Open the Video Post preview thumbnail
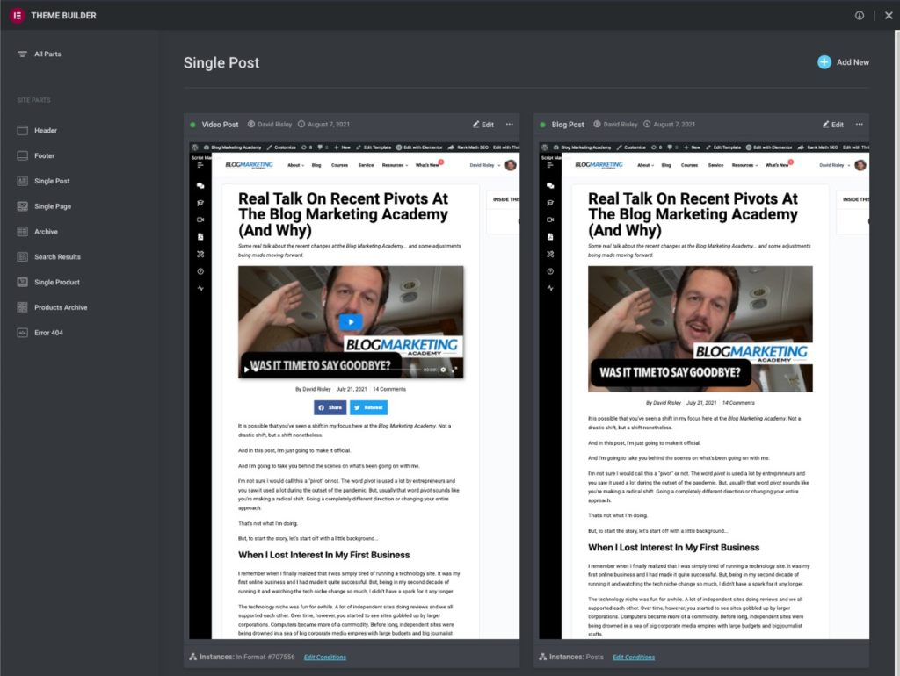Screen dimensions: 900x676 coord(354,391)
